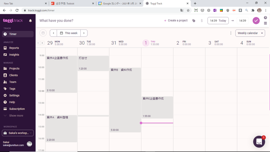Open the Weekly calendar view dropdown
The height and width of the screenshot is (152, 270).
[x=250, y=33]
